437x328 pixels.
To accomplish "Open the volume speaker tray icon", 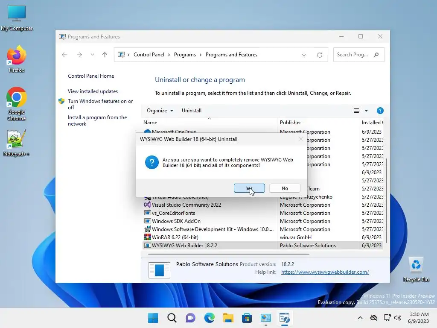I will point(398,318).
